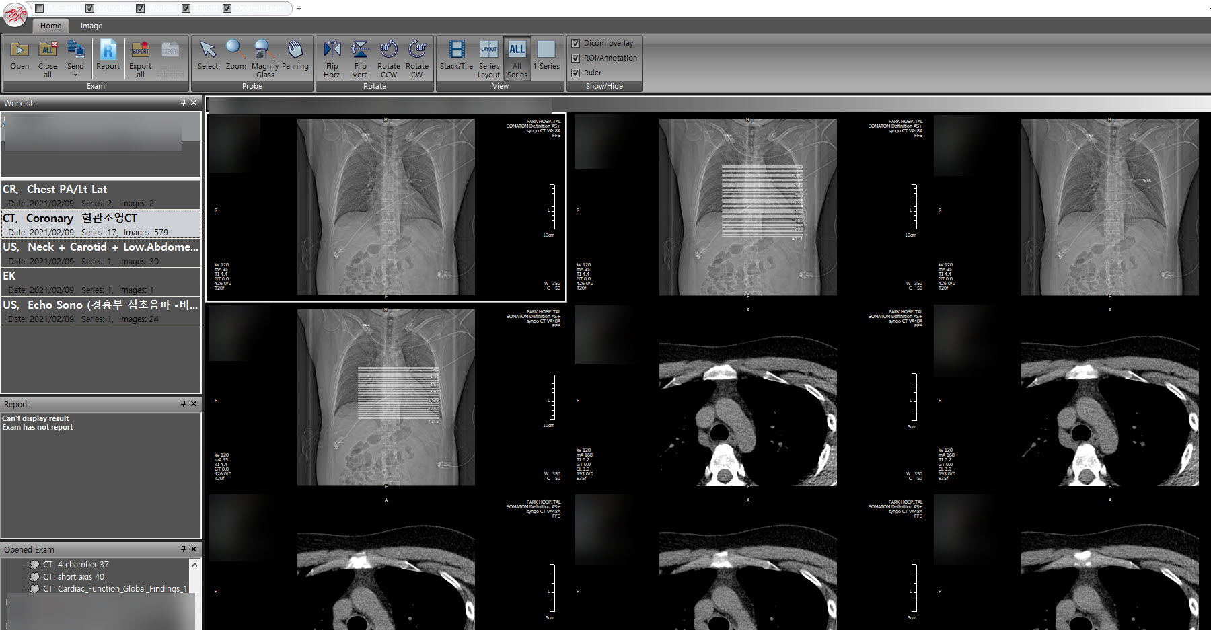1211x630 pixels.
Task: Select the CT 4 chamber 37 series
Action: 75,565
